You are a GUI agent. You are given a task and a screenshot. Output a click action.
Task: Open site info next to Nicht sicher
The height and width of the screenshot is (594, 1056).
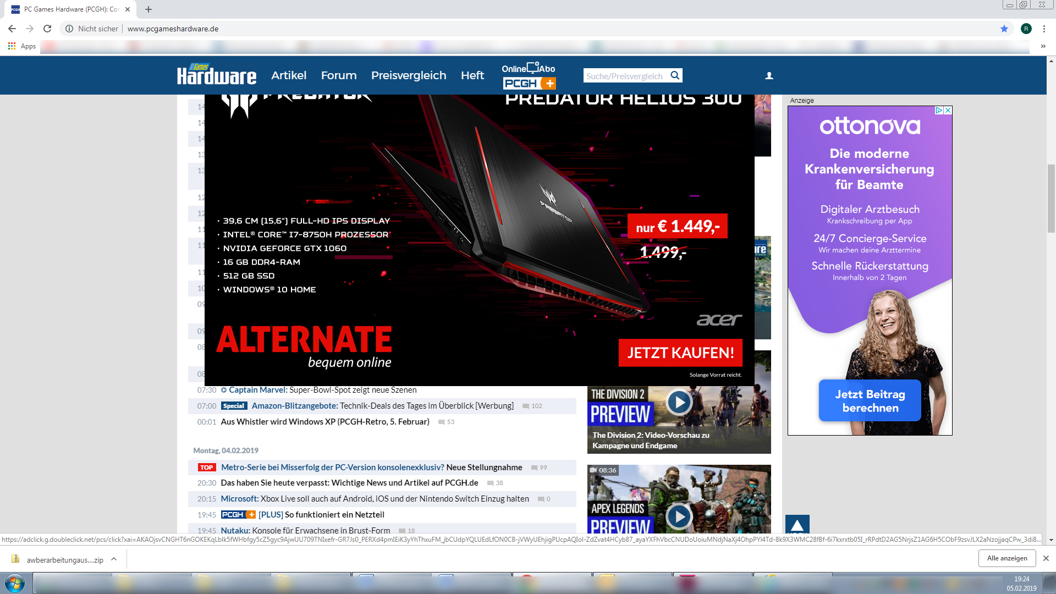(69, 29)
